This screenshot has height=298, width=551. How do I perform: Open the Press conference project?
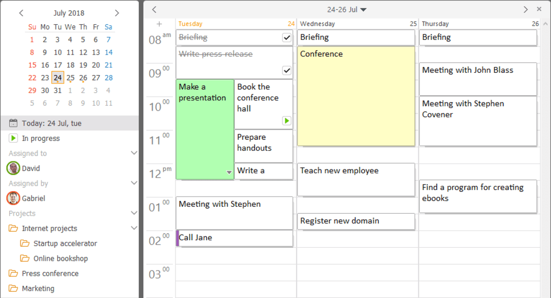(50, 274)
